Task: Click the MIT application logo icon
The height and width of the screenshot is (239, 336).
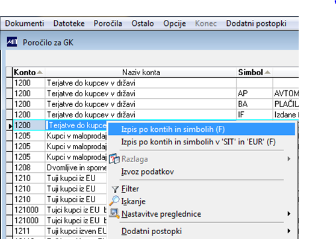Action: (12, 42)
